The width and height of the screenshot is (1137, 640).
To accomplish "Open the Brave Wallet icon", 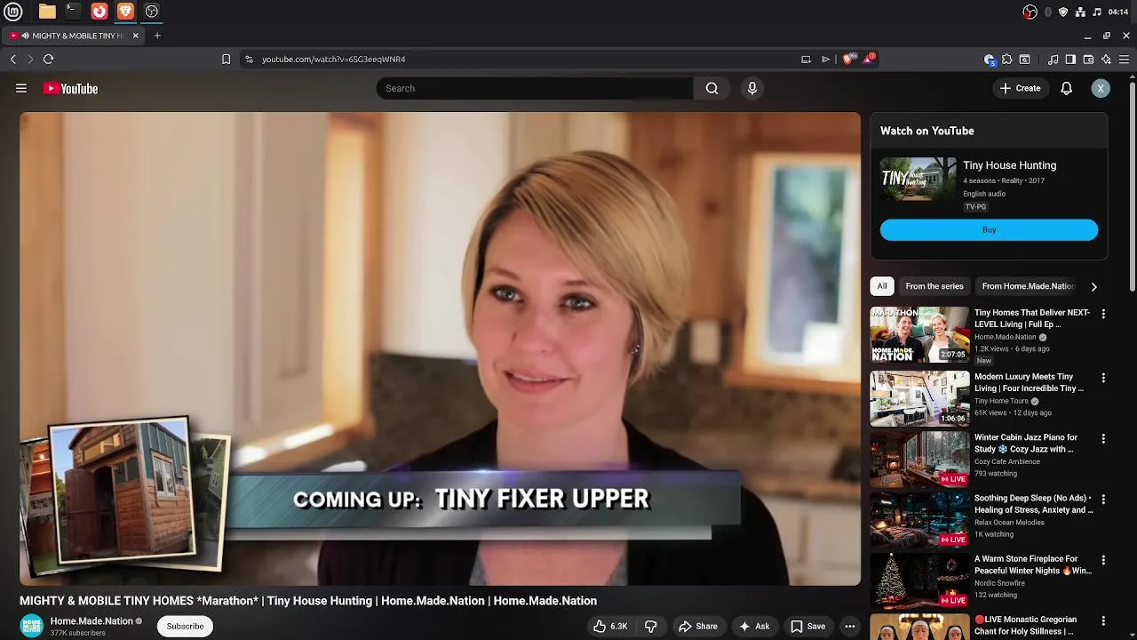I will (x=1088, y=59).
